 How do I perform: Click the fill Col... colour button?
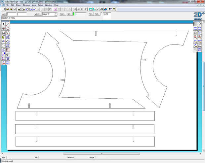[97, 14]
